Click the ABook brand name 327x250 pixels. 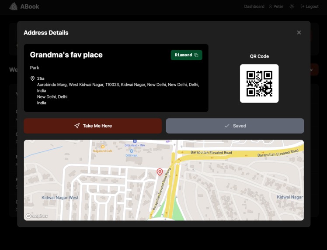pyautogui.click(x=30, y=7)
